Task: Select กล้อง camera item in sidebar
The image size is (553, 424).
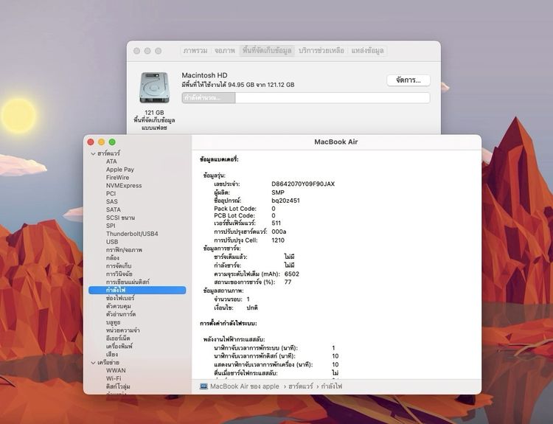Action: (x=113, y=258)
